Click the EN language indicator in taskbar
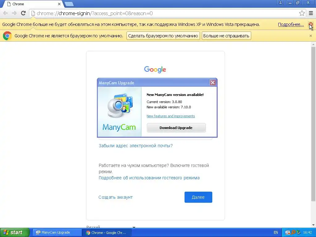This screenshot has width=316, height=237. click(276, 233)
